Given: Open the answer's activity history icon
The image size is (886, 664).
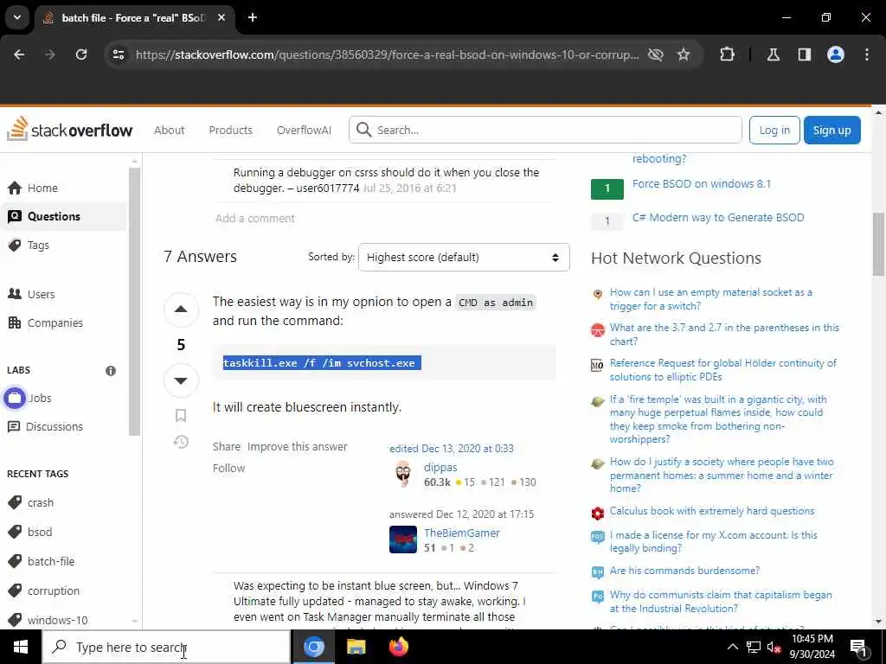Looking at the screenshot, I should pyautogui.click(x=181, y=442).
